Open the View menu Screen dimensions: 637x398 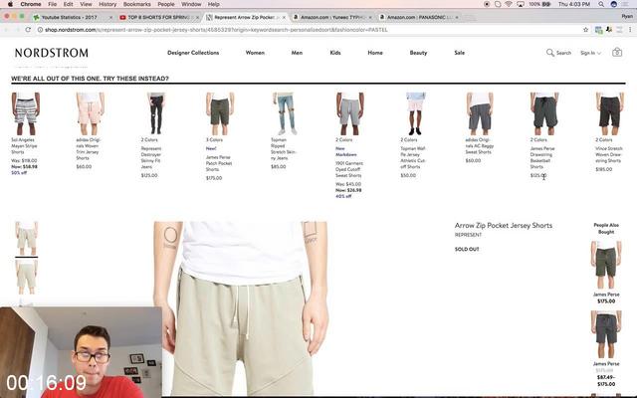[x=86, y=4]
